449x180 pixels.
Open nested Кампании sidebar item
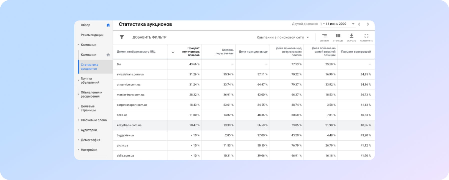tap(89, 55)
